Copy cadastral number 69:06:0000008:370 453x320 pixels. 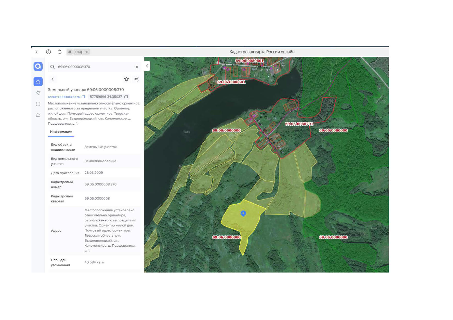(83, 97)
